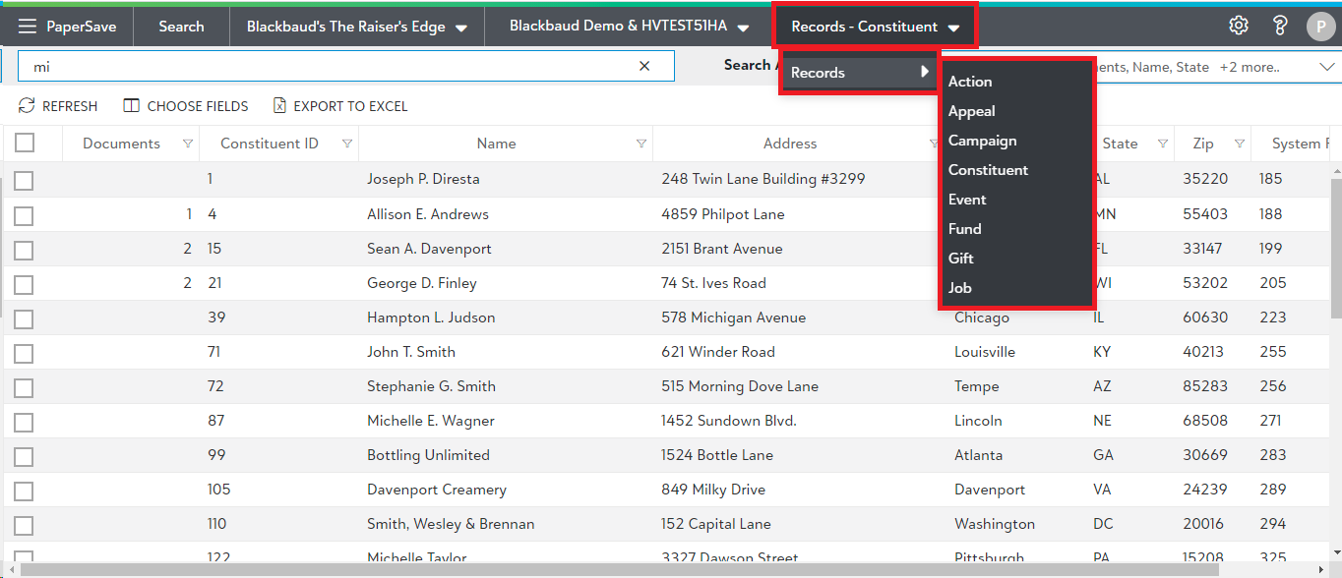Expand the Records - Constituent dropdown
1342x578 pixels.
[953, 29]
